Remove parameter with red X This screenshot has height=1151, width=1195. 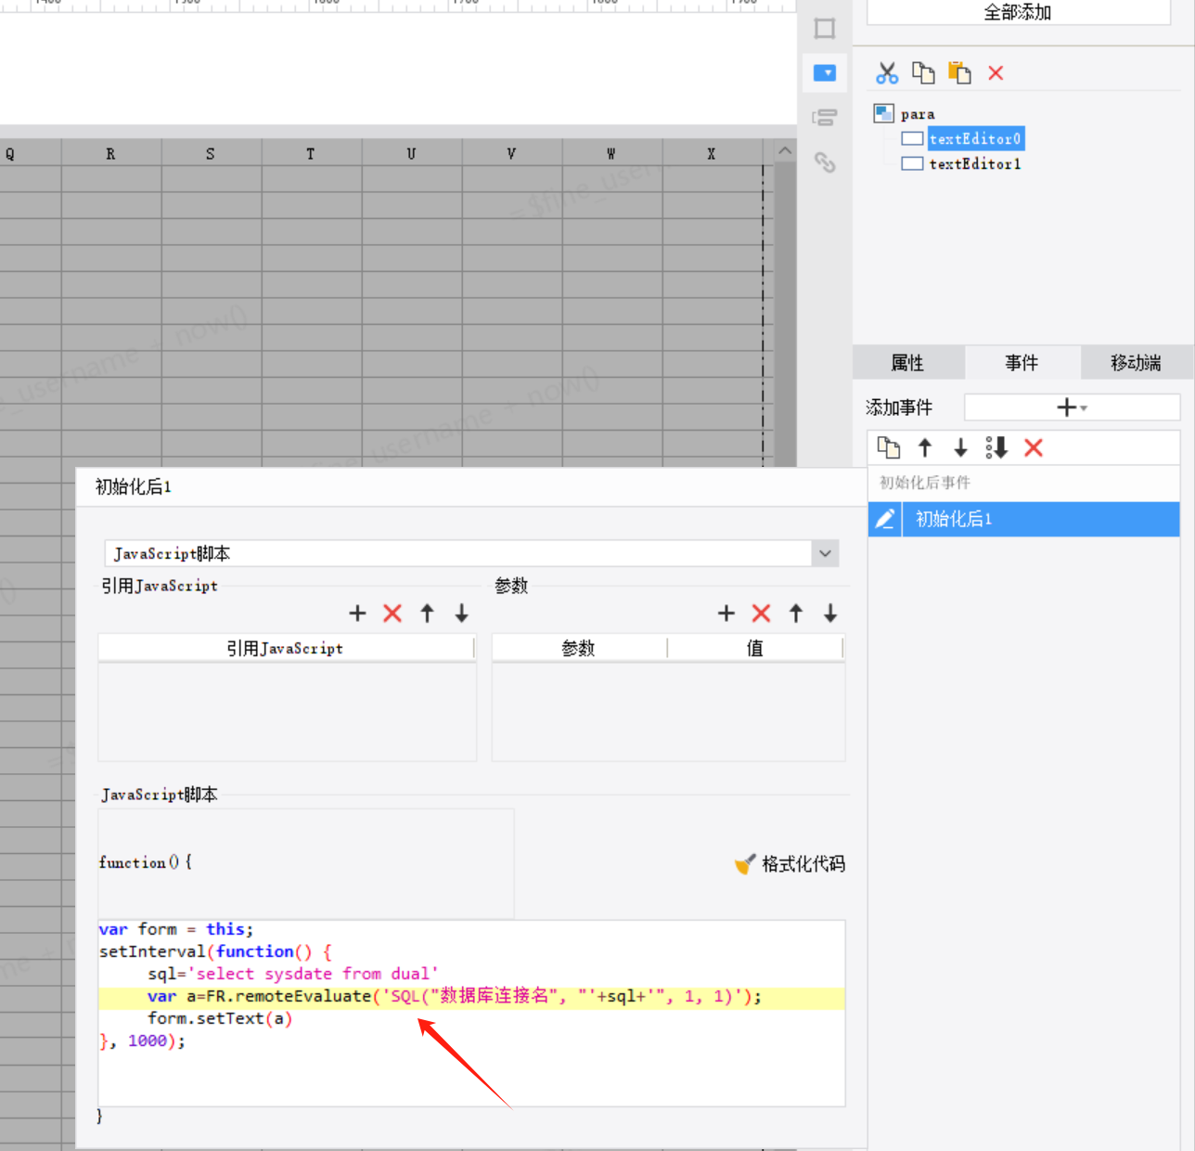[x=761, y=613]
